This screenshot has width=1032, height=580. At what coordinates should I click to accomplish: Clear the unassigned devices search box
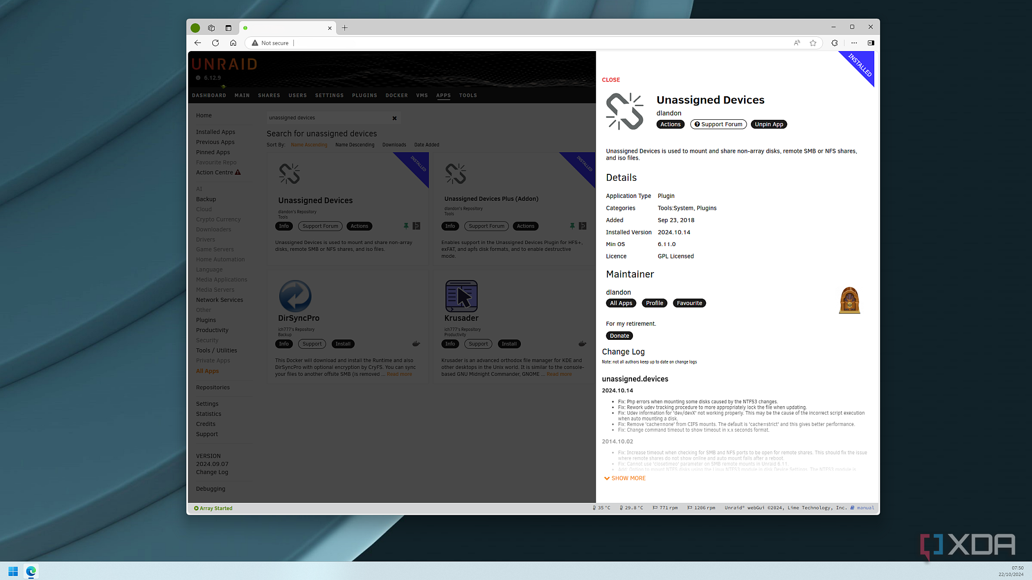[394, 118]
